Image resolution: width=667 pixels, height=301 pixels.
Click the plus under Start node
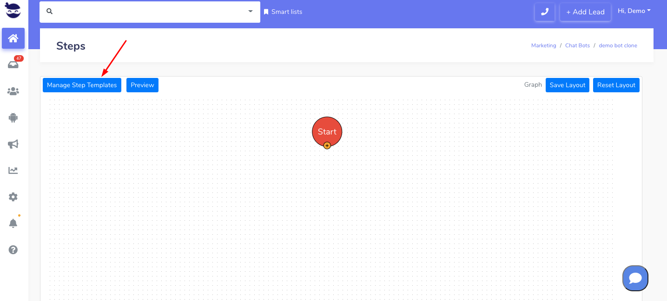(327, 146)
